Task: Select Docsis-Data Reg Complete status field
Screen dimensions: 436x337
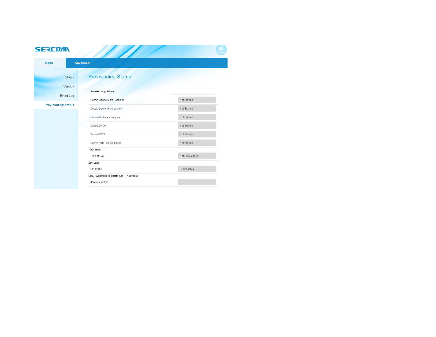Action: 197,143
